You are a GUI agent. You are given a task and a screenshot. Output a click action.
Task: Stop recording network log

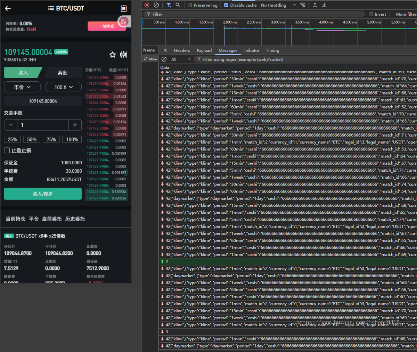click(147, 5)
